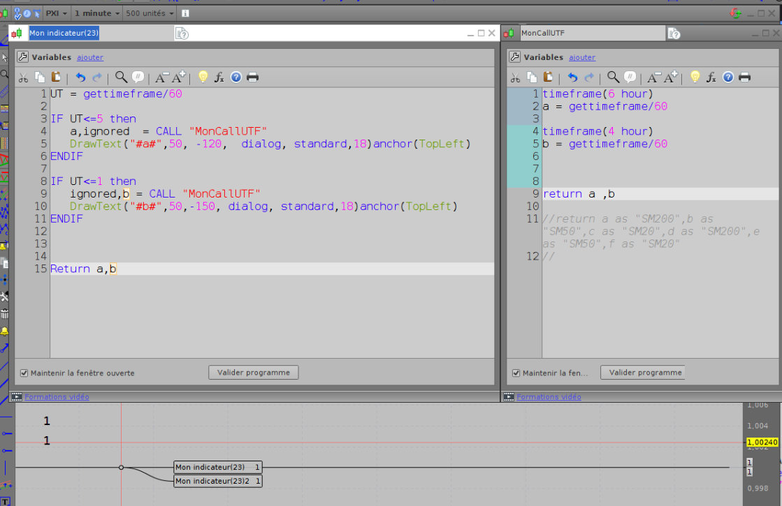Screen dimensions: 782x506
Task: Click the undo arrow in Mon indicateur editor
Action: pos(80,77)
